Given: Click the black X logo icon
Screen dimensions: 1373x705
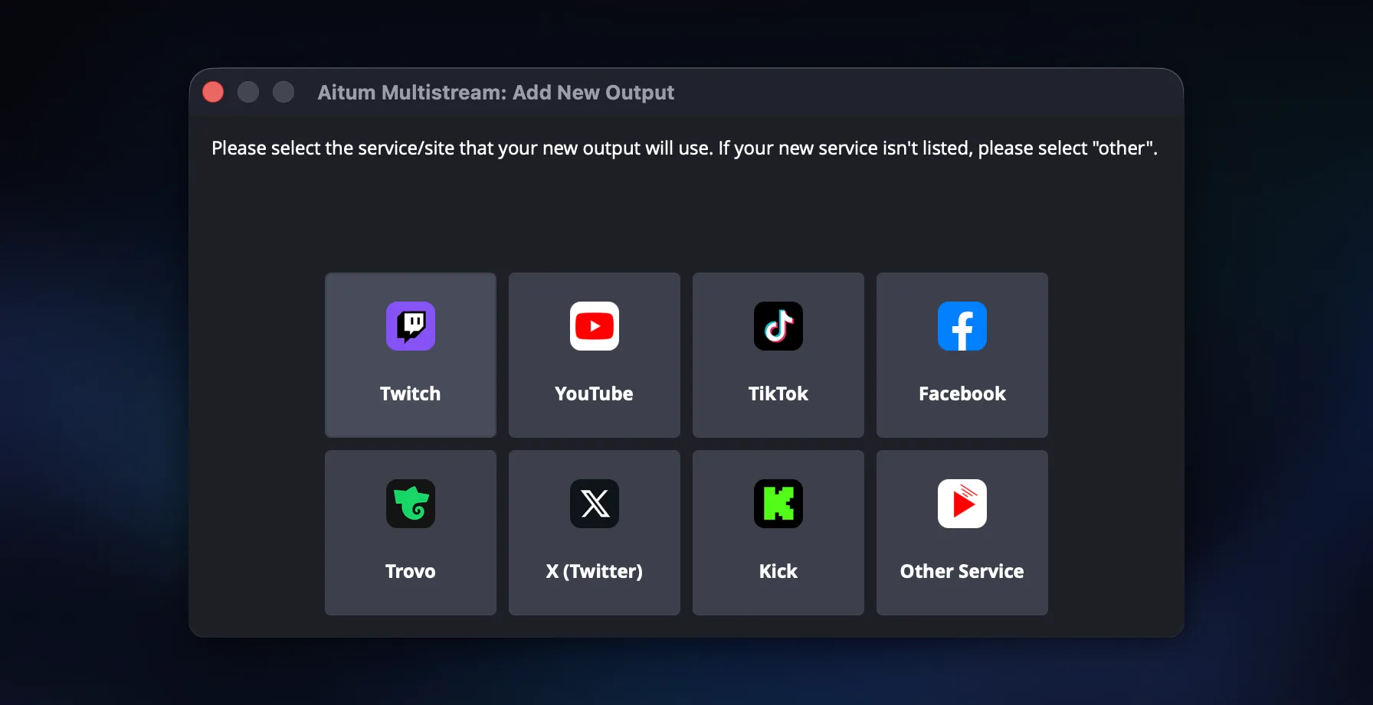Looking at the screenshot, I should point(595,504).
